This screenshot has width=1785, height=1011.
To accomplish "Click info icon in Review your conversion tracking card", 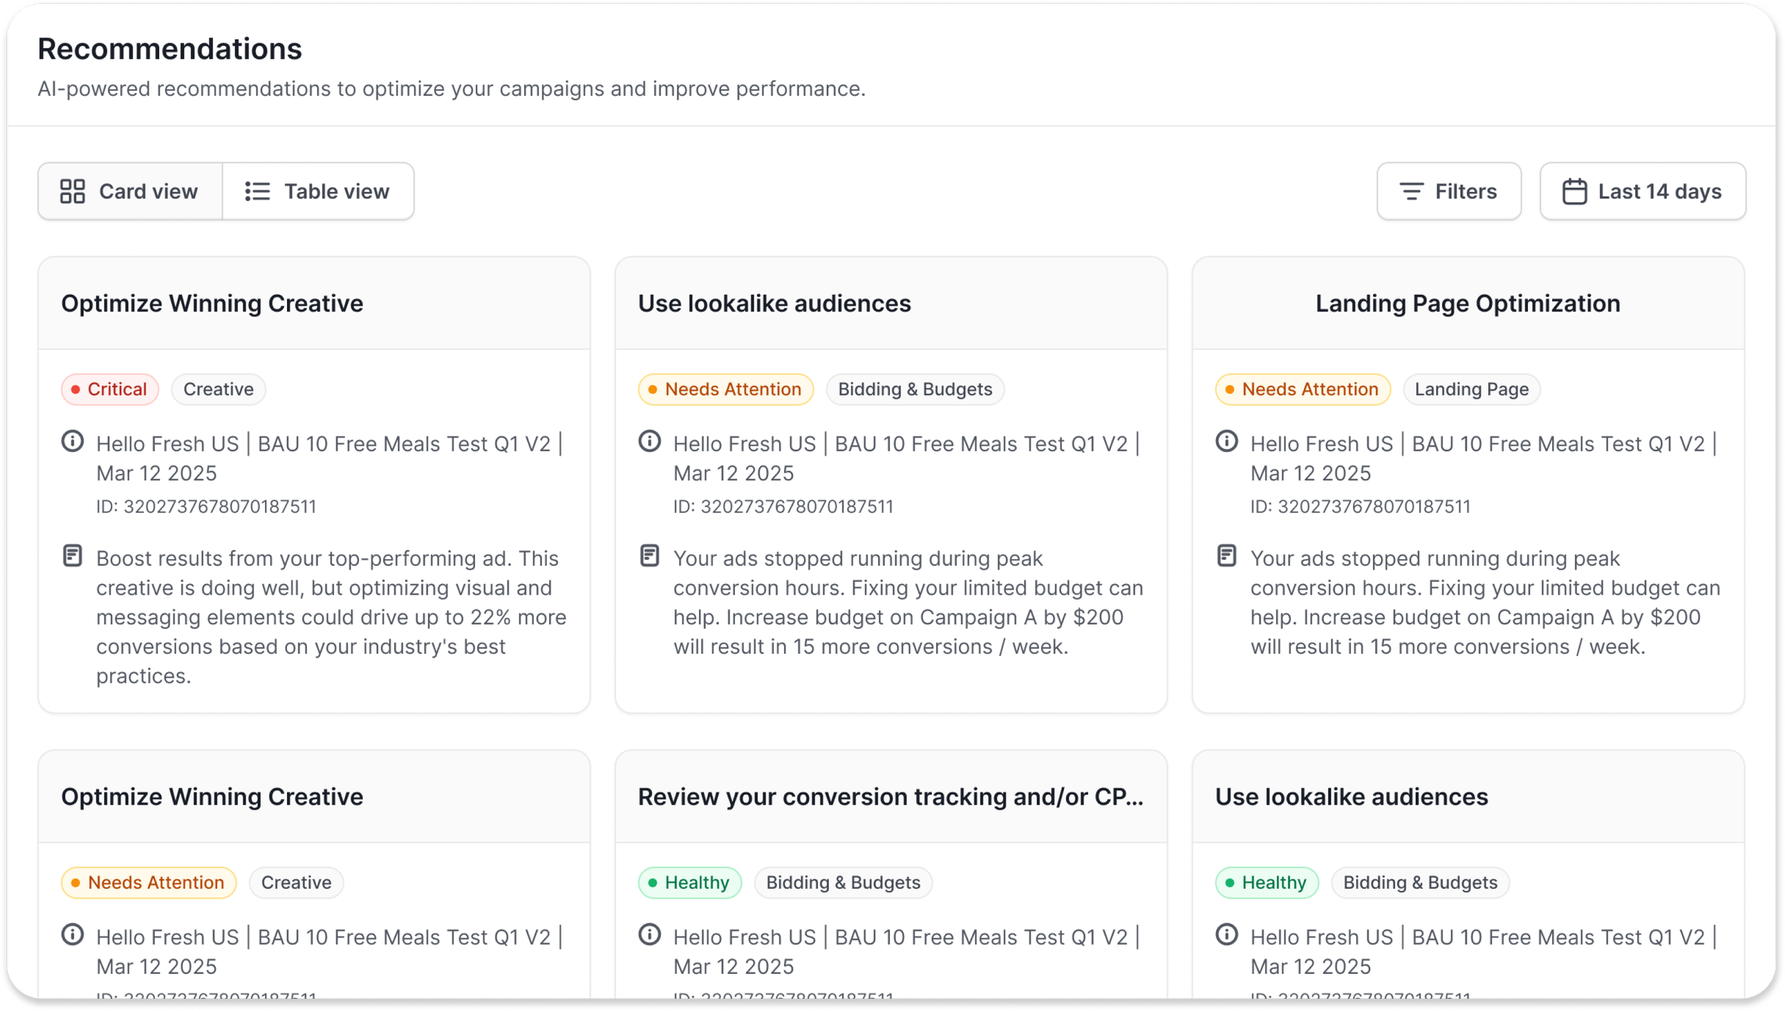I will tap(649, 935).
